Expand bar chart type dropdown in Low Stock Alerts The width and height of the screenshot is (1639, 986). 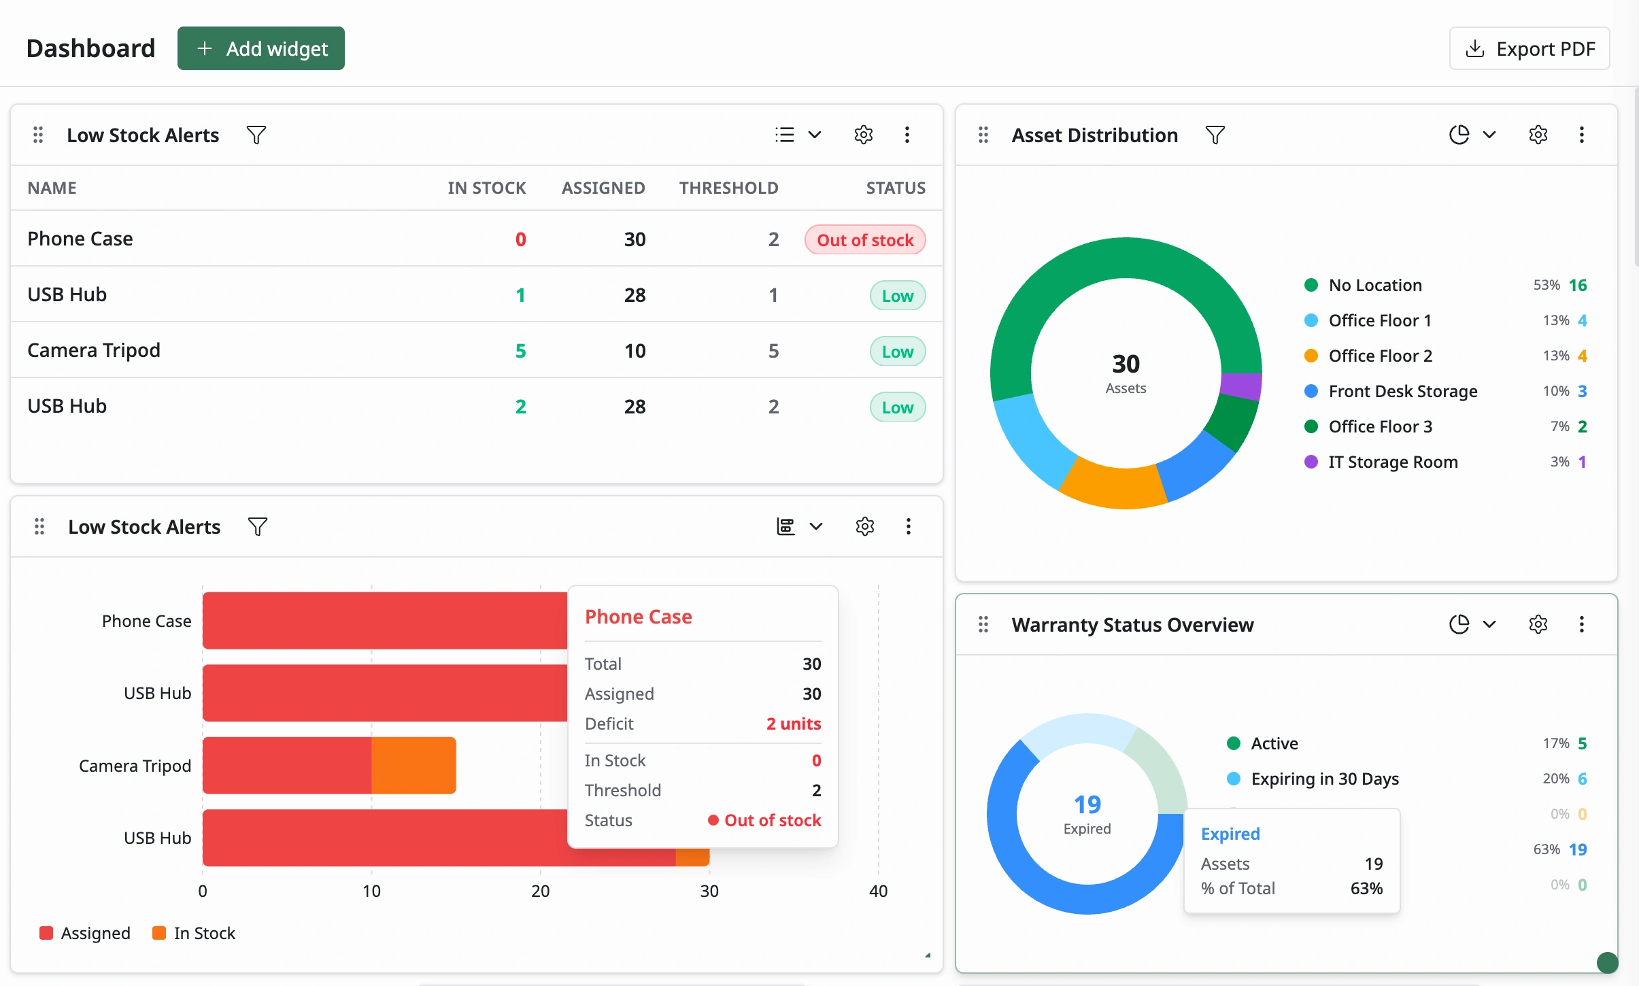click(x=800, y=526)
